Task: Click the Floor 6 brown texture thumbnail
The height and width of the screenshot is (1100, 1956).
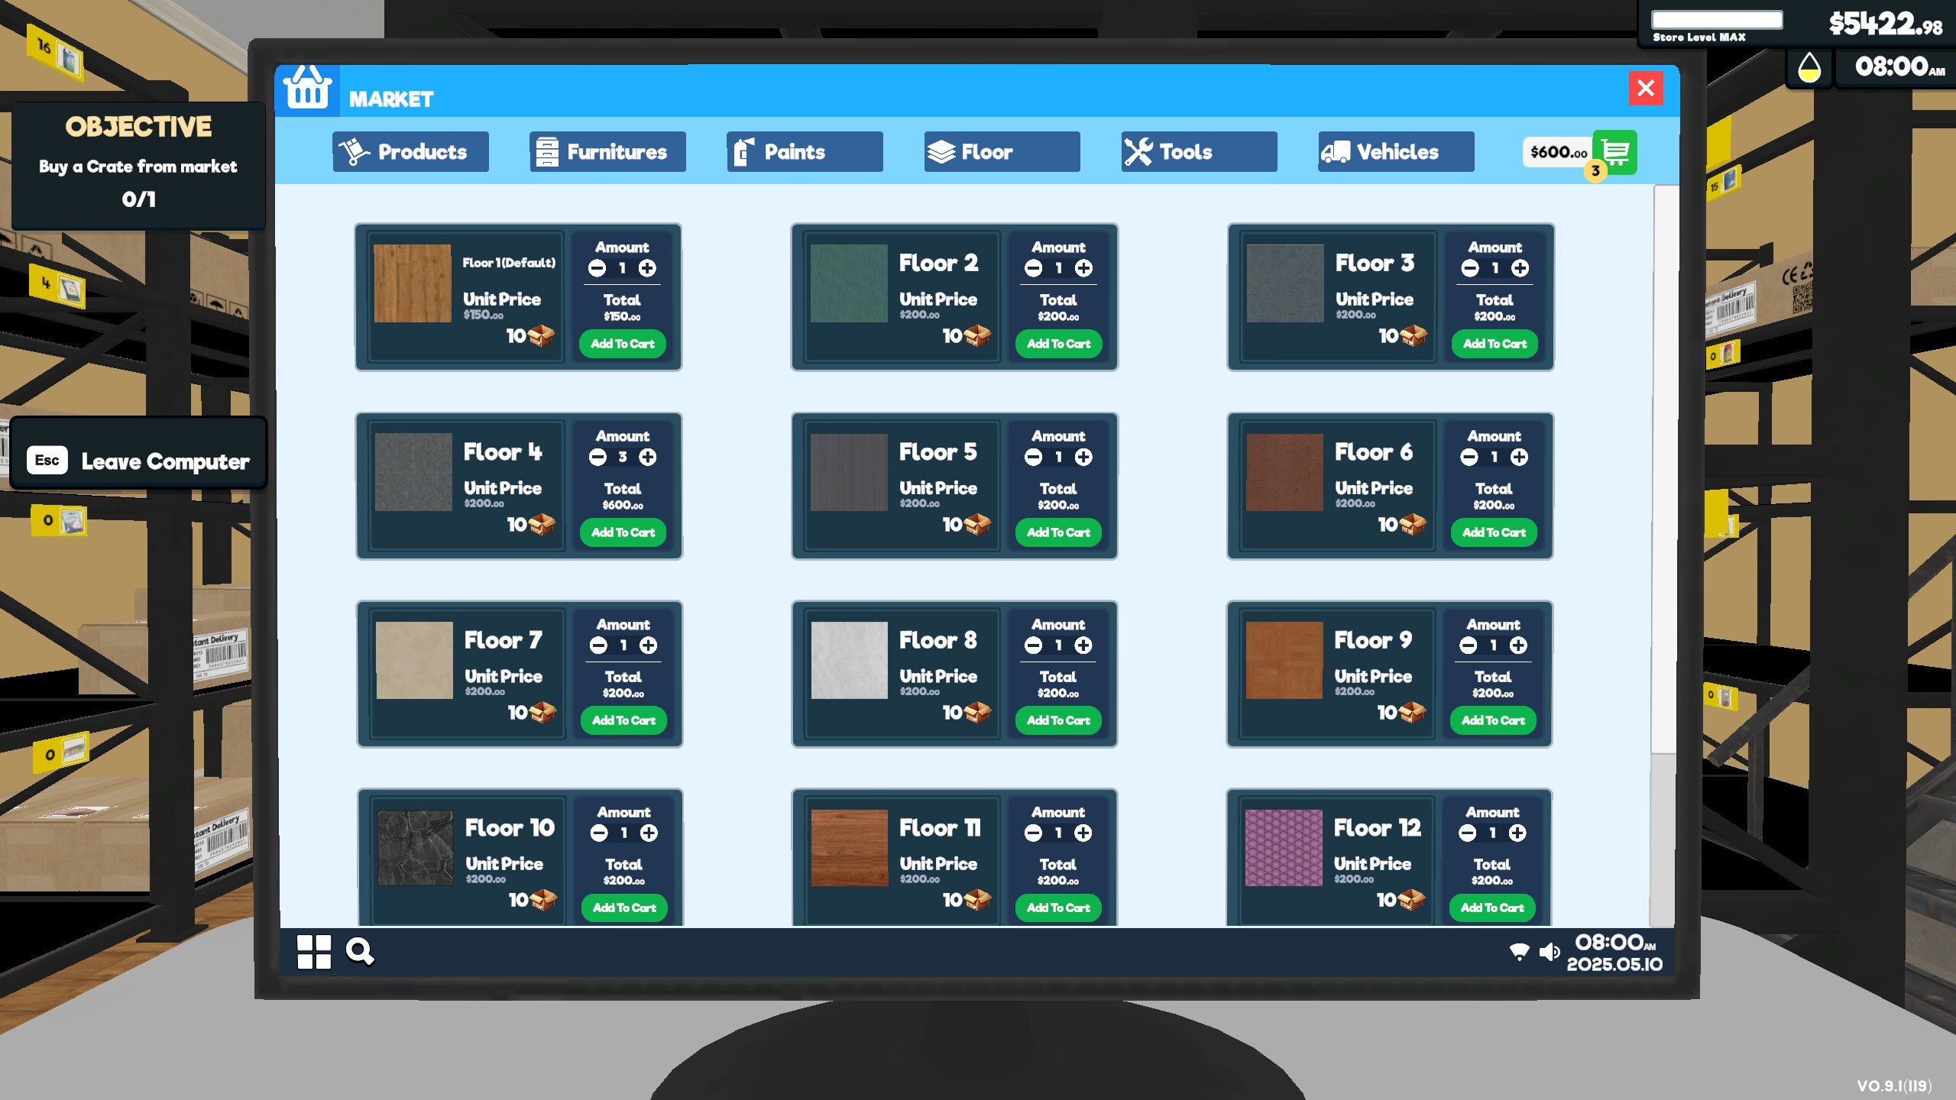Action: (1284, 472)
